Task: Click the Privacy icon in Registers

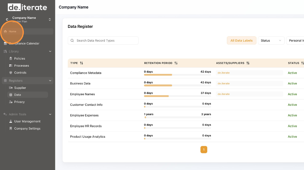Action: (x=11, y=102)
